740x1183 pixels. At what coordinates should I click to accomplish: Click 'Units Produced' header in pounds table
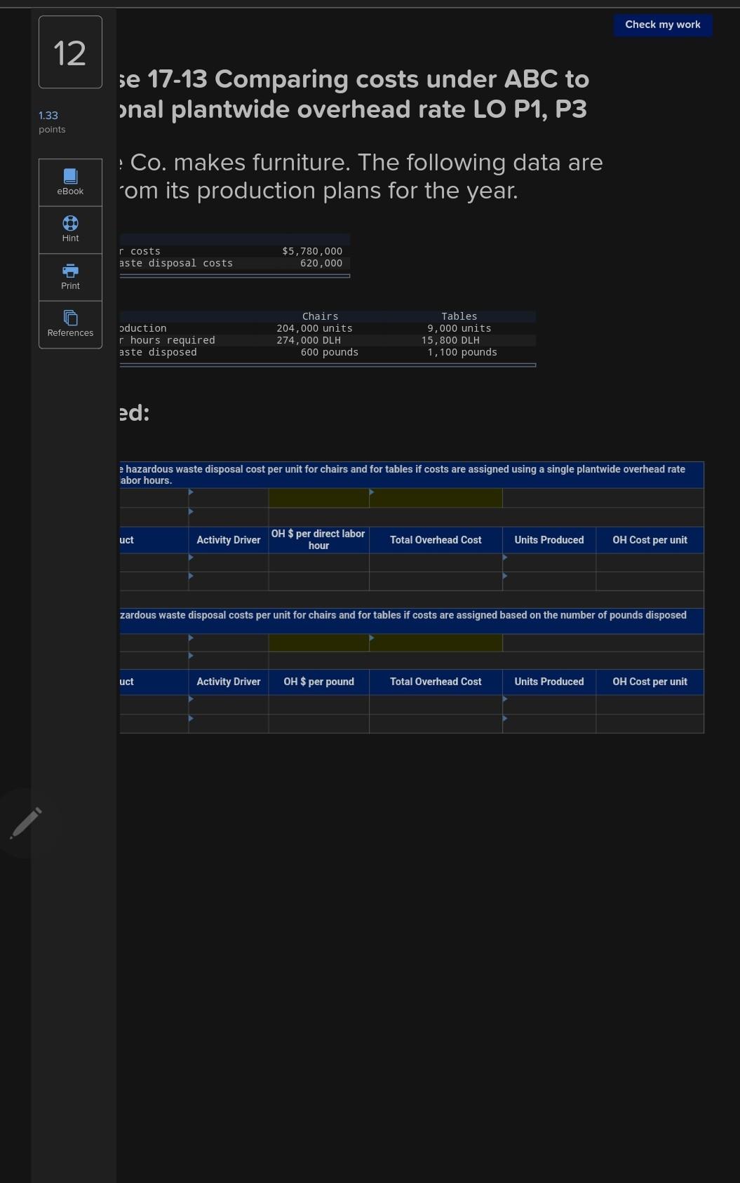pyautogui.click(x=549, y=682)
